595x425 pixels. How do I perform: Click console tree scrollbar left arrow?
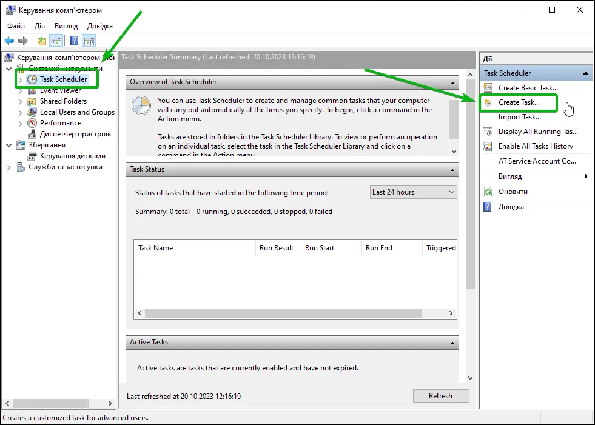(x=7, y=403)
